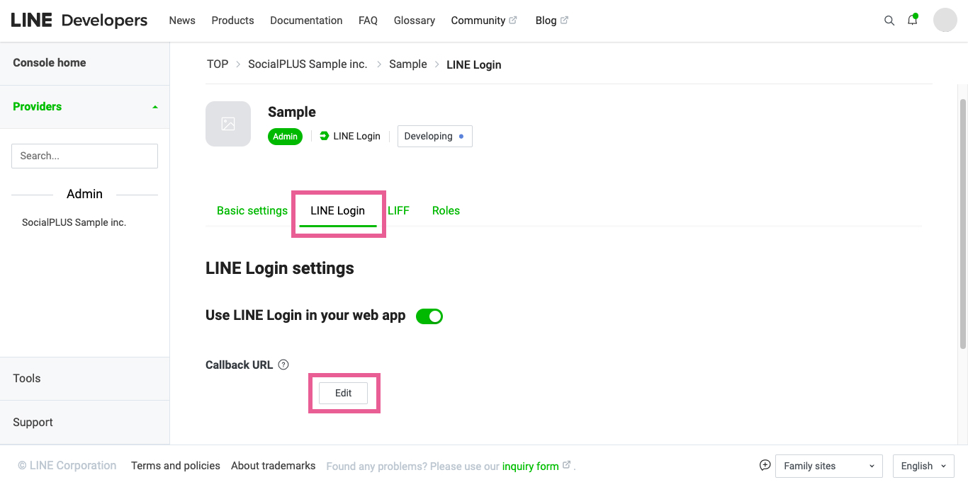Switch to the LIFF tab
The image size is (968, 487).
coord(398,210)
